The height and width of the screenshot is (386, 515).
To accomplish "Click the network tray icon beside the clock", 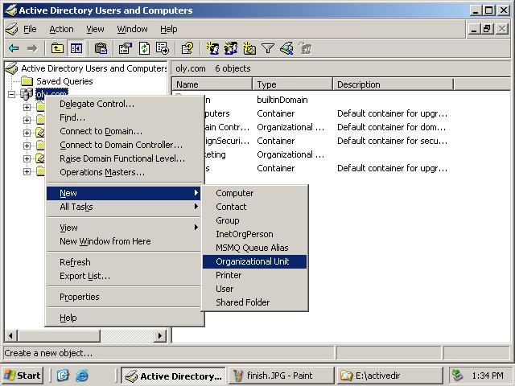I will pyautogui.click(x=458, y=375).
